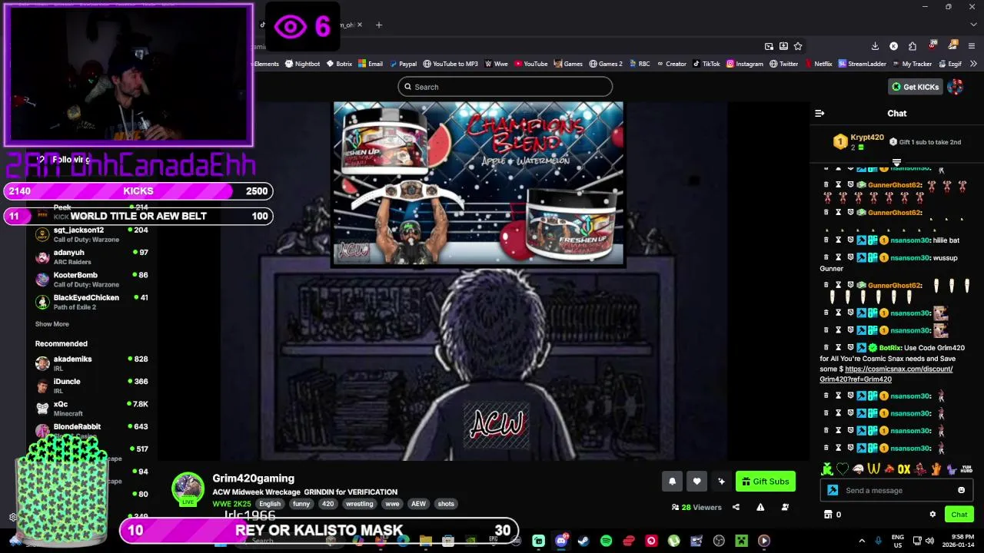Click the OX emote in emote bar
Screen dimensions: 984x553
coord(904,469)
